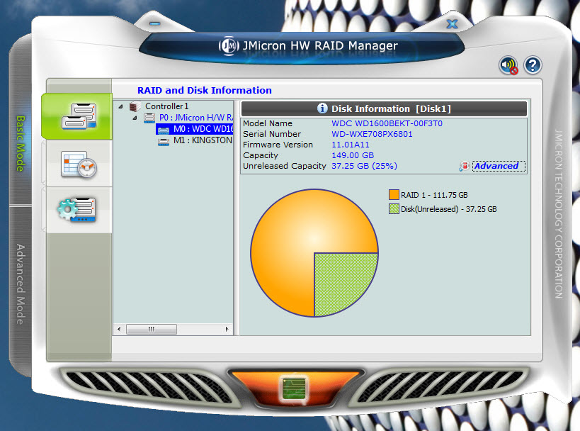
Task: Open the Advanced disk details link
Action: (499, 167)
